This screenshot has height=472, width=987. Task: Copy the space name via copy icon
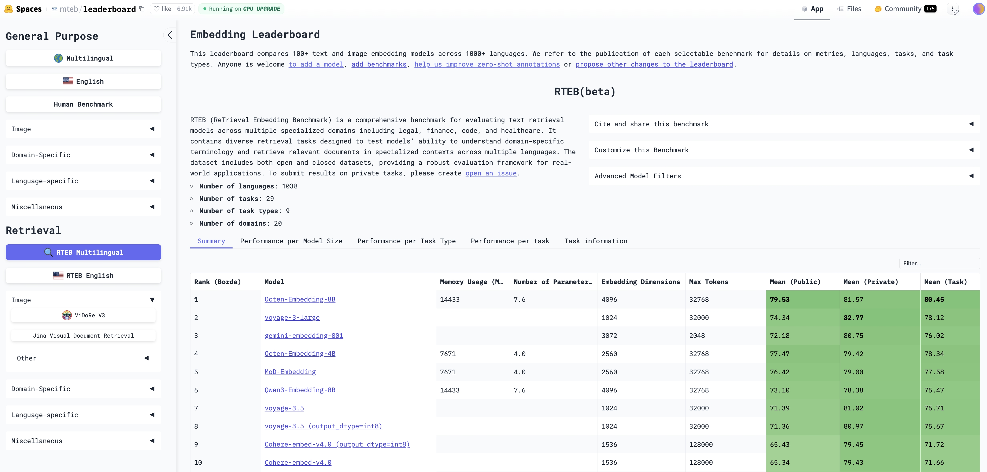[142, 9]
